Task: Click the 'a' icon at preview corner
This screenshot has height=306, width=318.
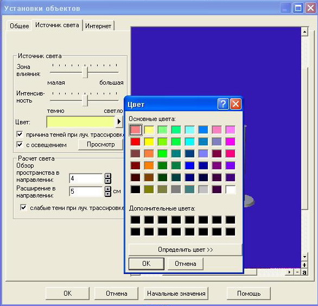Action: (304, 272)
